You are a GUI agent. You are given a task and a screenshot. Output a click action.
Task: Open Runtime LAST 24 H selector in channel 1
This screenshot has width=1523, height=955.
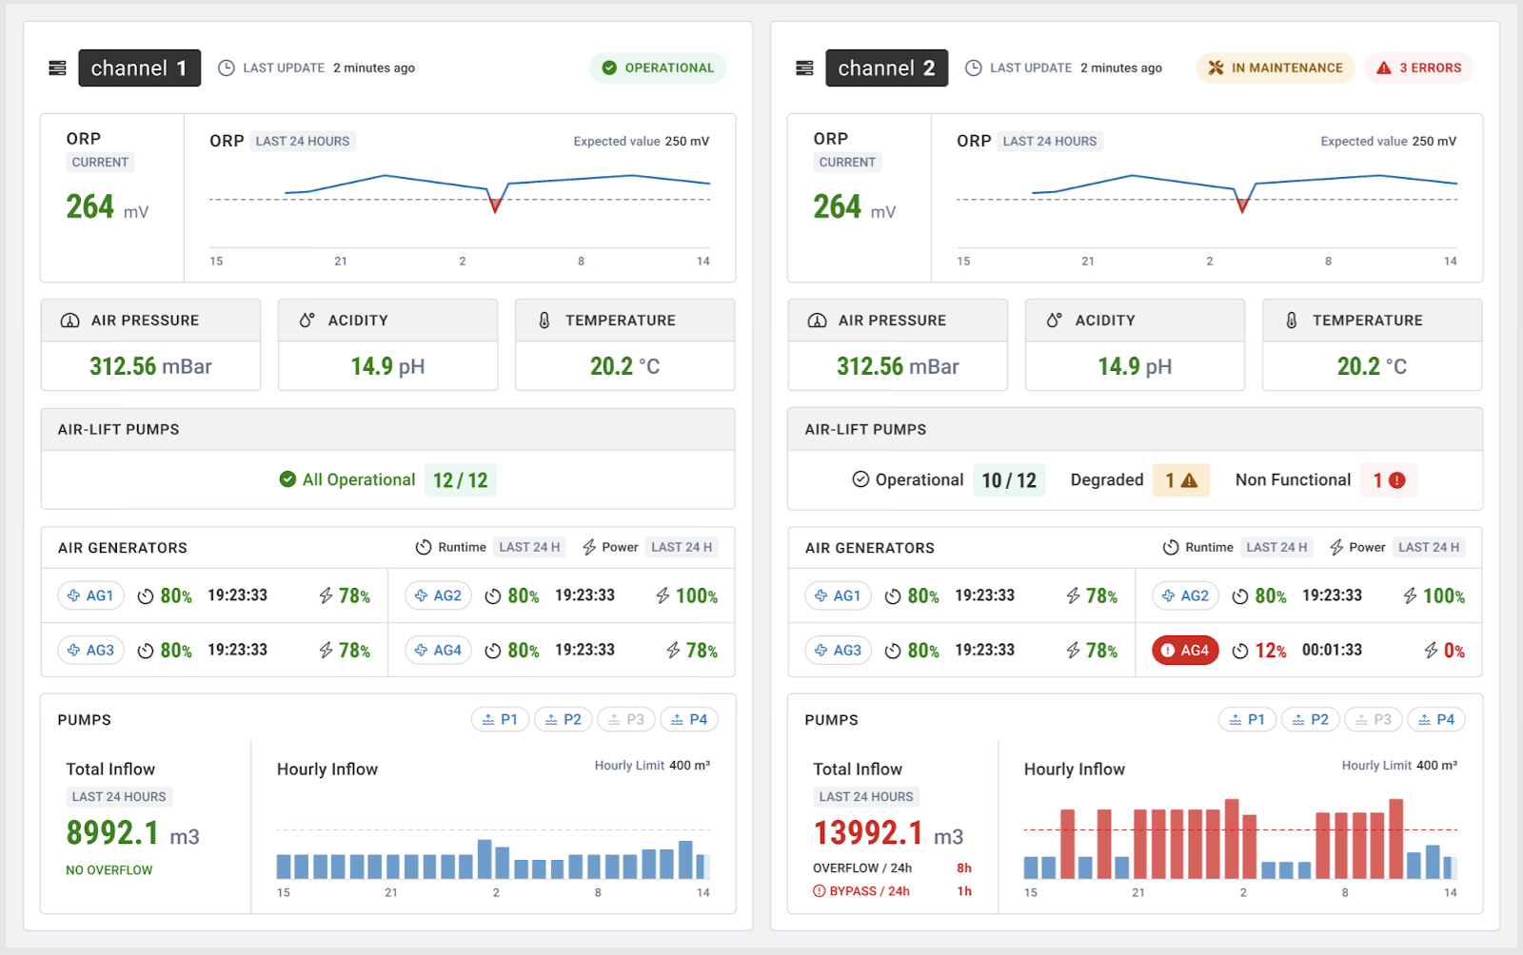[529, 548]
